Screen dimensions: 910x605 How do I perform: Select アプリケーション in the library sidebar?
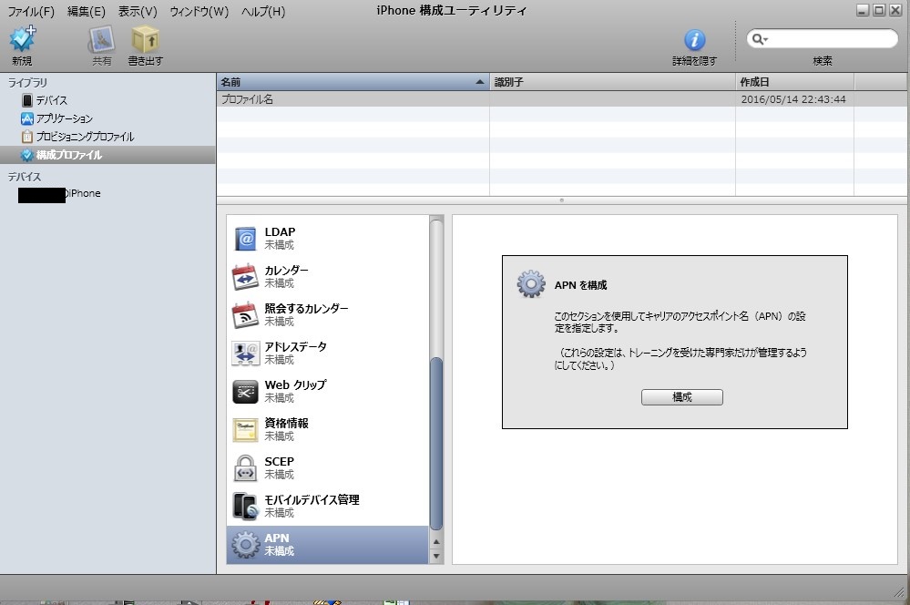pos(107,118)
